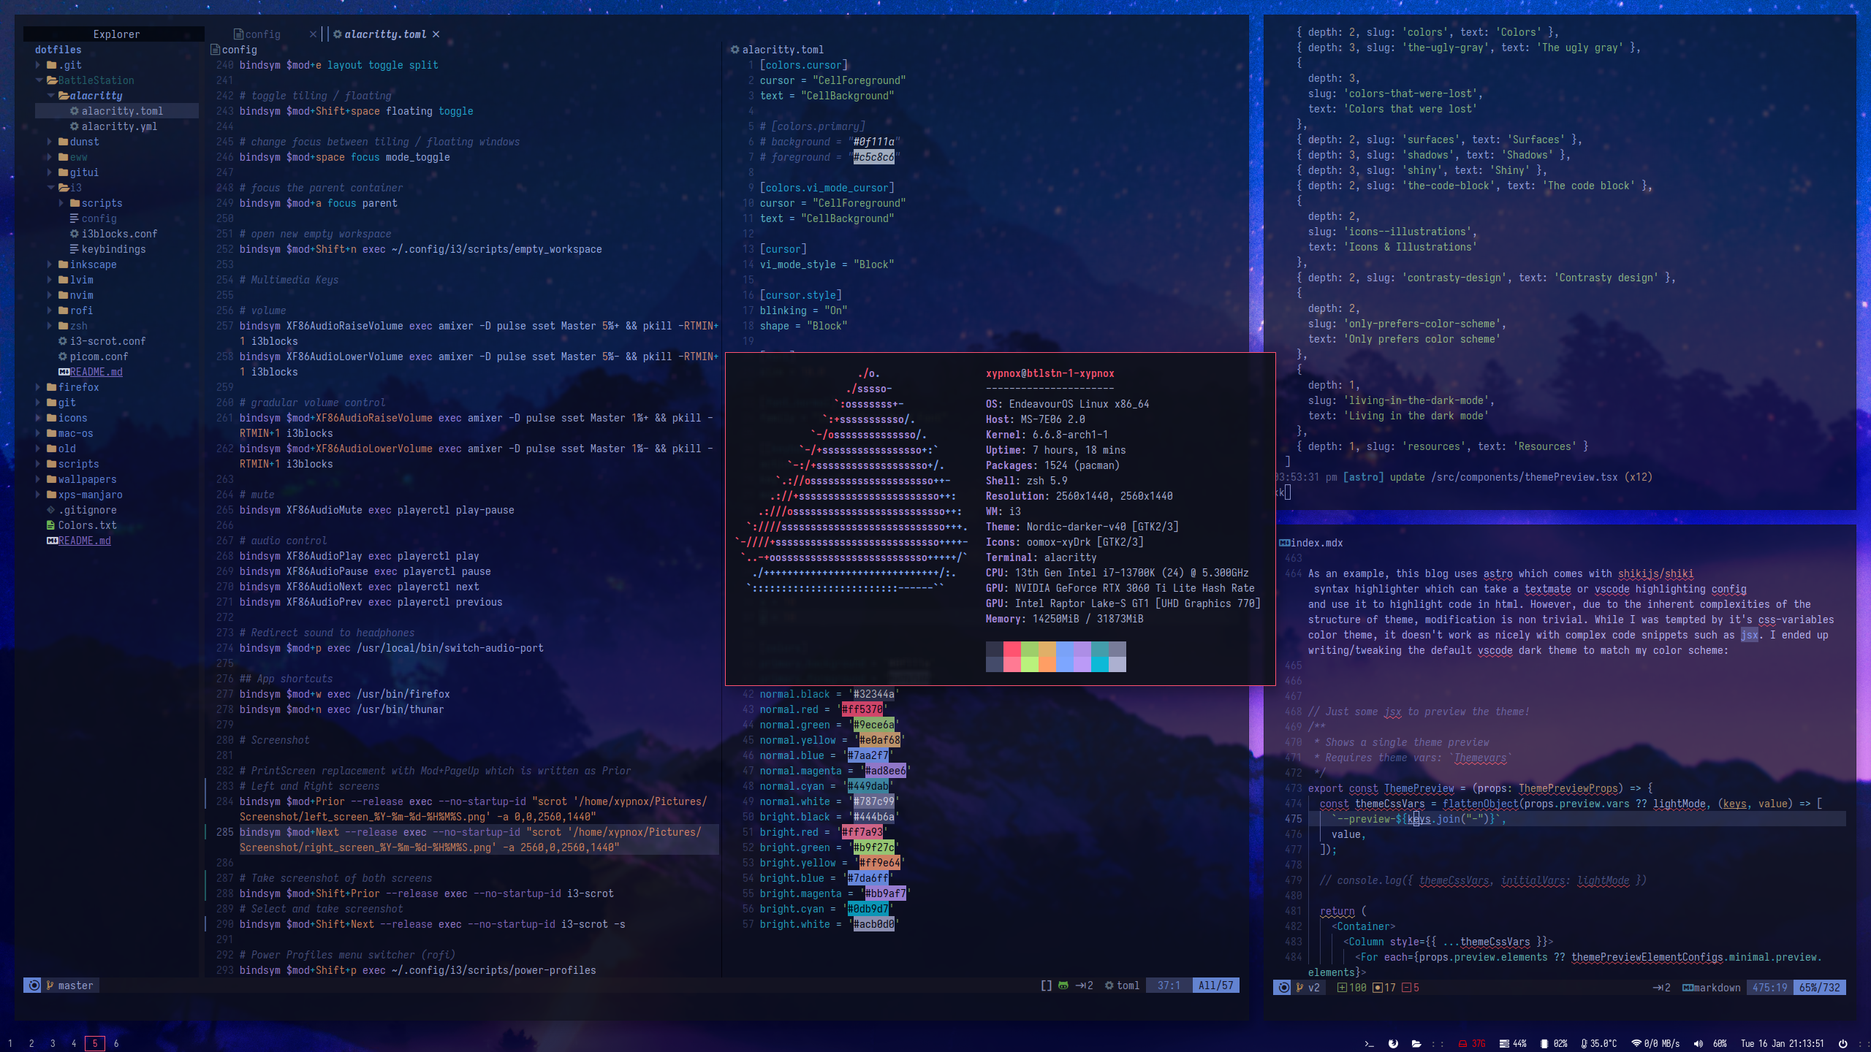Open Firefox from the status bar
This screenshot has width=1871, height=1052.
pos(1393,1043)
